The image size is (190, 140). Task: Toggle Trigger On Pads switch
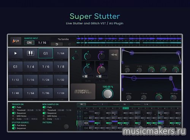coord(14,107)
